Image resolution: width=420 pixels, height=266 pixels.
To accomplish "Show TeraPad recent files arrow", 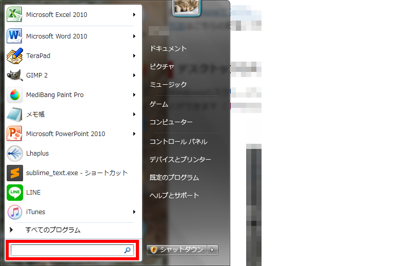I will pos(134,56).
